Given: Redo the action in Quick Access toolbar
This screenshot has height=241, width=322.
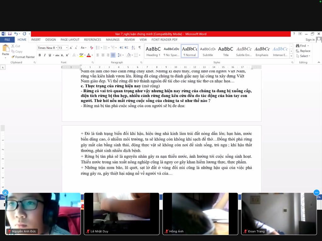Looking at the screenshot, I should pos(25,34).
